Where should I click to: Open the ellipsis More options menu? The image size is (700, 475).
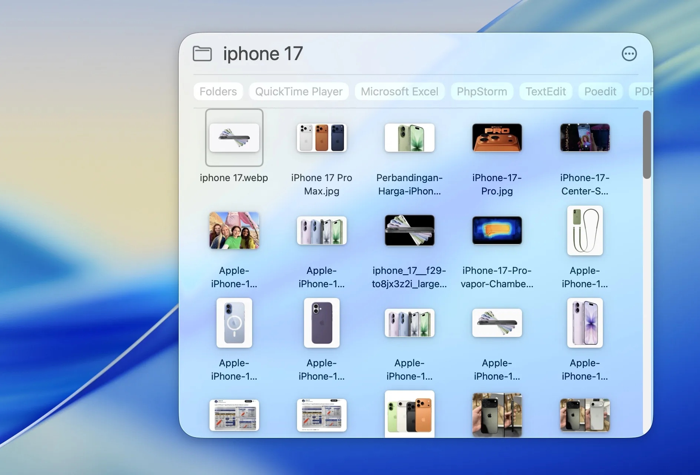pyautogui.click(x=629, y=53)
